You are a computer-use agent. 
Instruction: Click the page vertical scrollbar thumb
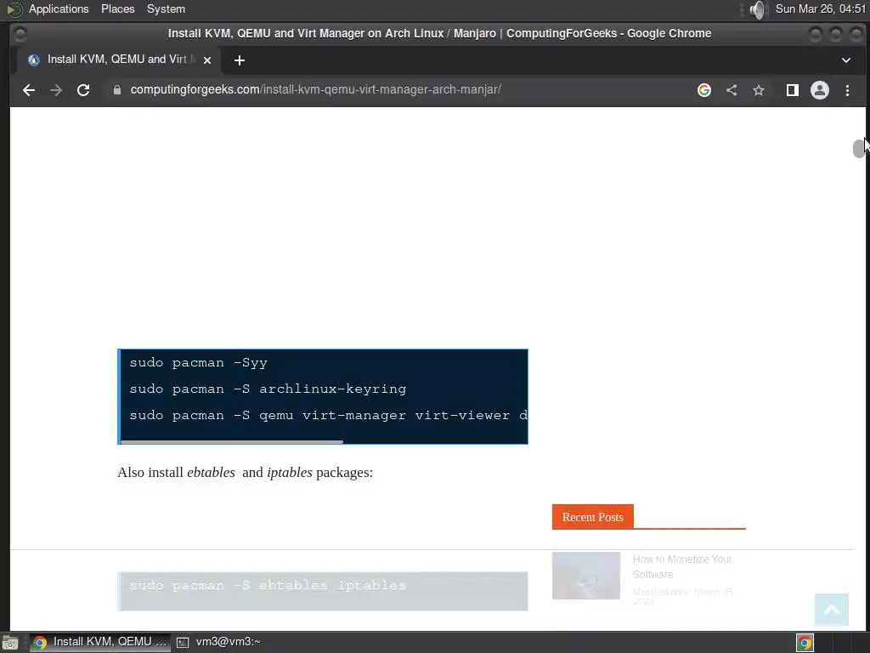click(858, 148)
